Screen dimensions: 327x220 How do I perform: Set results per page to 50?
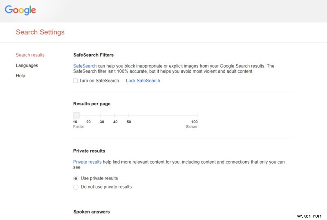[x=129, y=116]
